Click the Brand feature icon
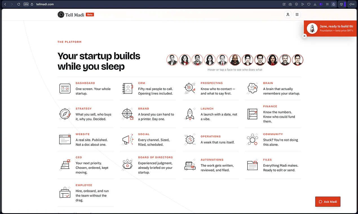Viewport: 358px width, 214px height. click(x=127, y=114)
